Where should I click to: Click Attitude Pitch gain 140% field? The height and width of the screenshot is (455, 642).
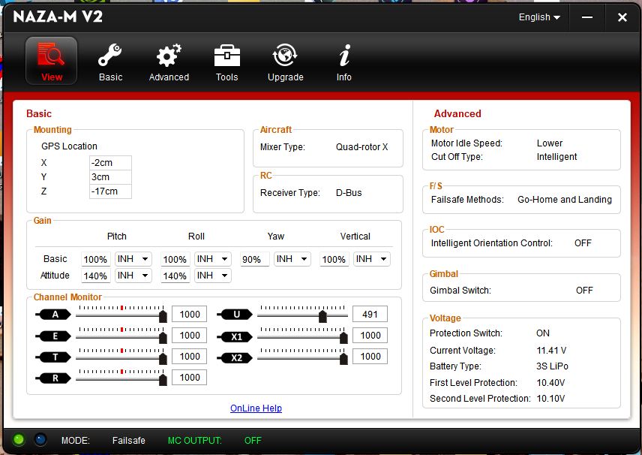[x=95, y=276]
